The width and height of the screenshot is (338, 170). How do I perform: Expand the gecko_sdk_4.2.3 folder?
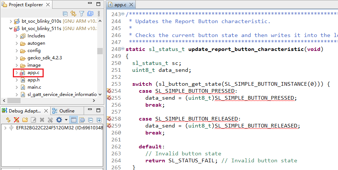[17, 58]
